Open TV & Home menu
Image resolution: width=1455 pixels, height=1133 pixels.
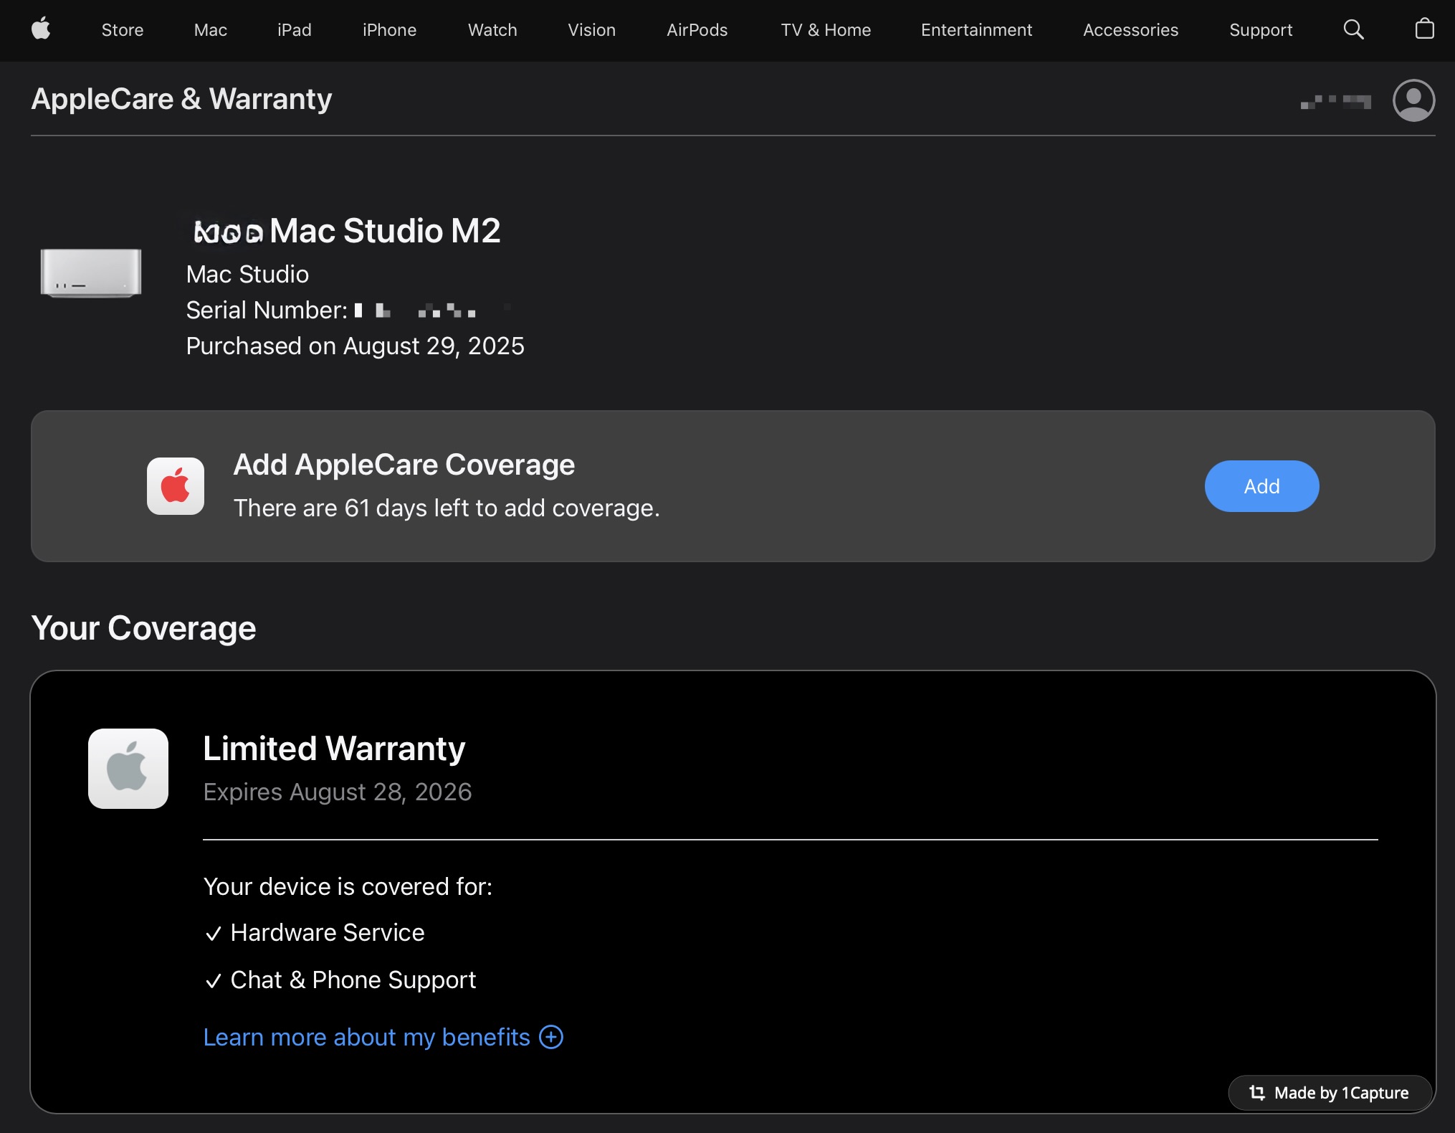(x=826, y=30)
